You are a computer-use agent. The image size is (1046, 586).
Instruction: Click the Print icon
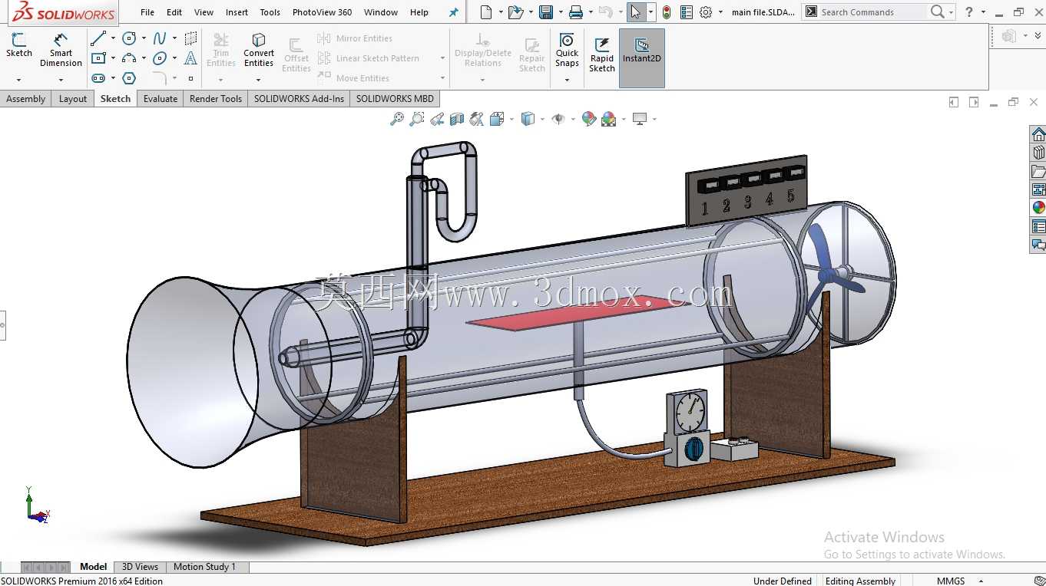tap(576, 12)
